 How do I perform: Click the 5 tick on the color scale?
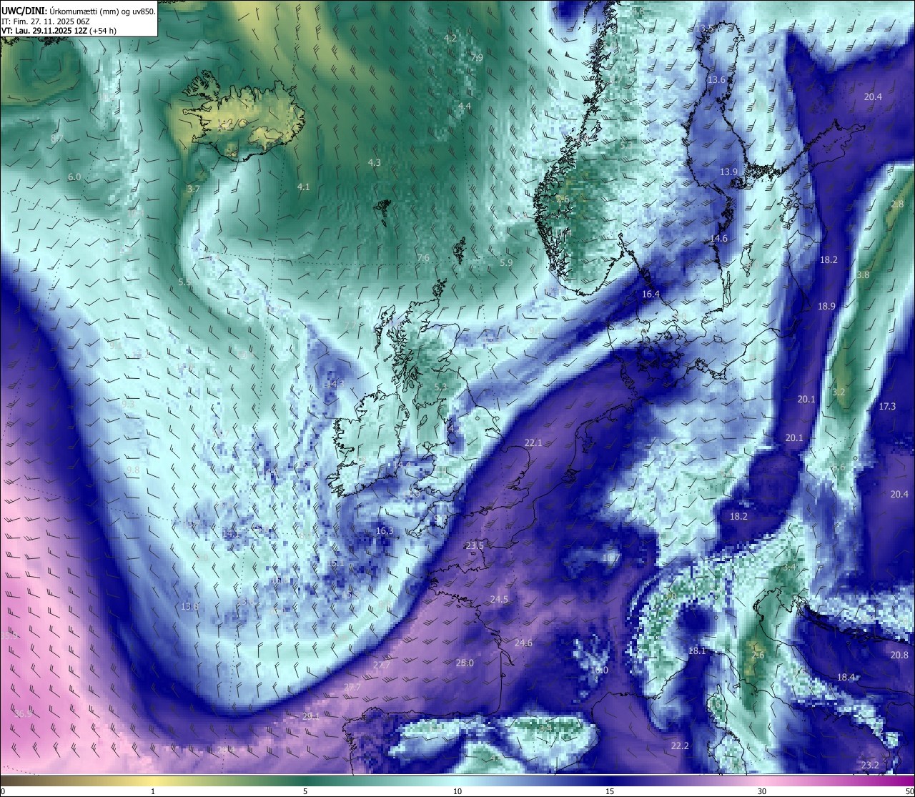coord(305,791)
